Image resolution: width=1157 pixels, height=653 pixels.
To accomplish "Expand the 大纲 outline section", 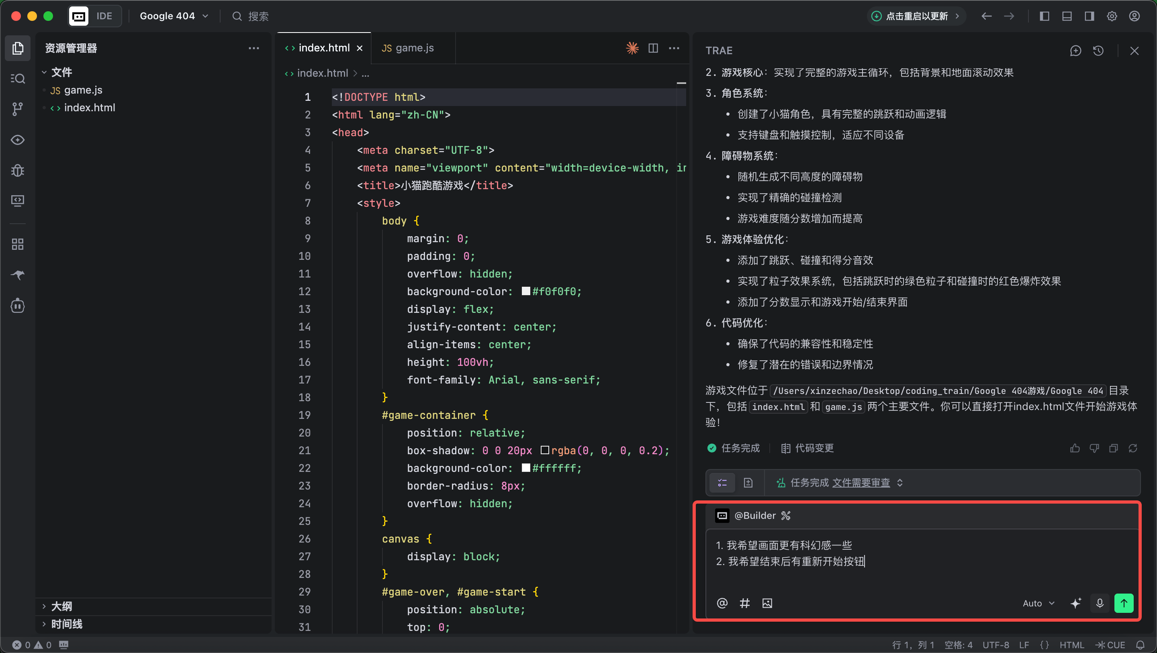I will click(x=61, y=606).
